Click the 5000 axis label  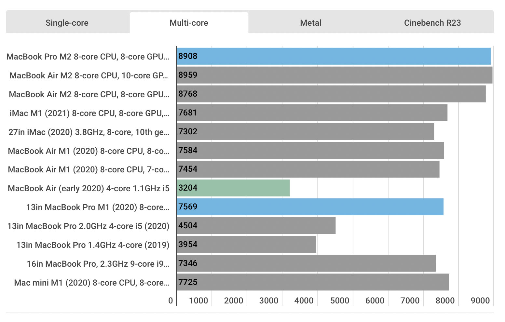[339, 301]
